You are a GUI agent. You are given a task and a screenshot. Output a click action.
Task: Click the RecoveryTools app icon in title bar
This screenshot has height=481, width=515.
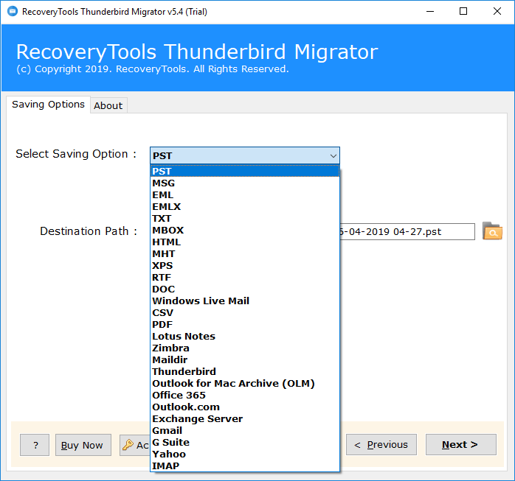click(x=13, y=12)
